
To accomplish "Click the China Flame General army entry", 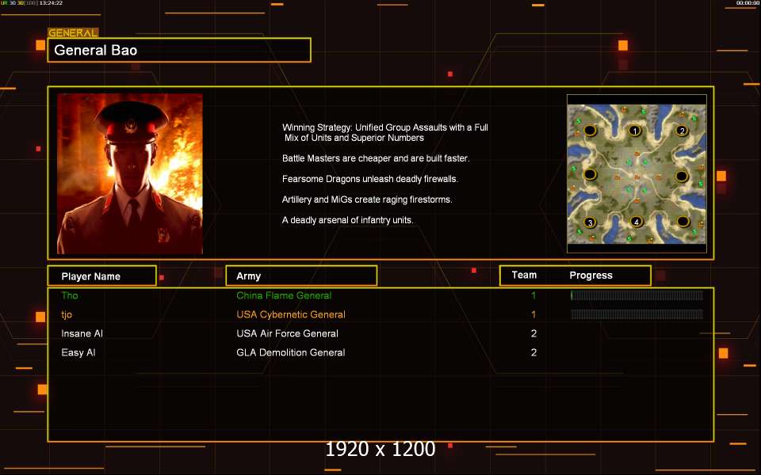I will pos(284,295).
